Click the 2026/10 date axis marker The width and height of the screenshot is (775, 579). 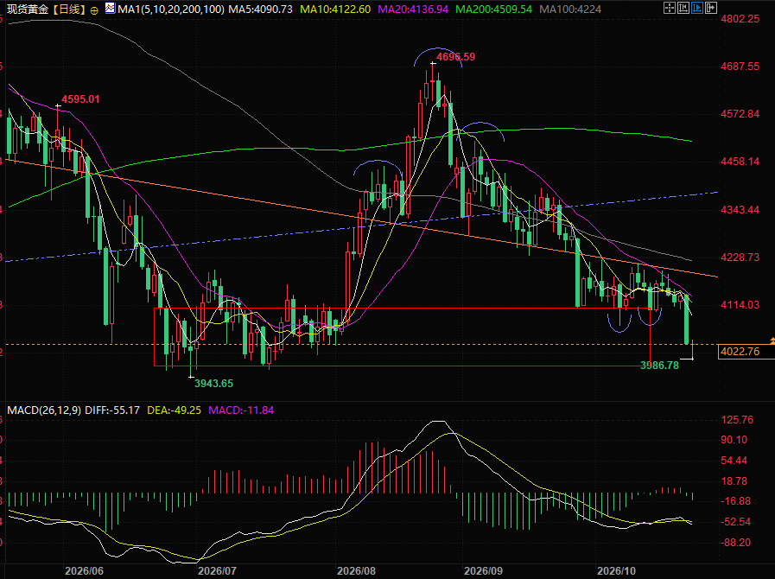coord(616,571)
